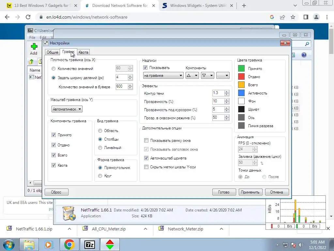Click 7-Zip taskbar icon
The image size is (334, 251).
90,244
